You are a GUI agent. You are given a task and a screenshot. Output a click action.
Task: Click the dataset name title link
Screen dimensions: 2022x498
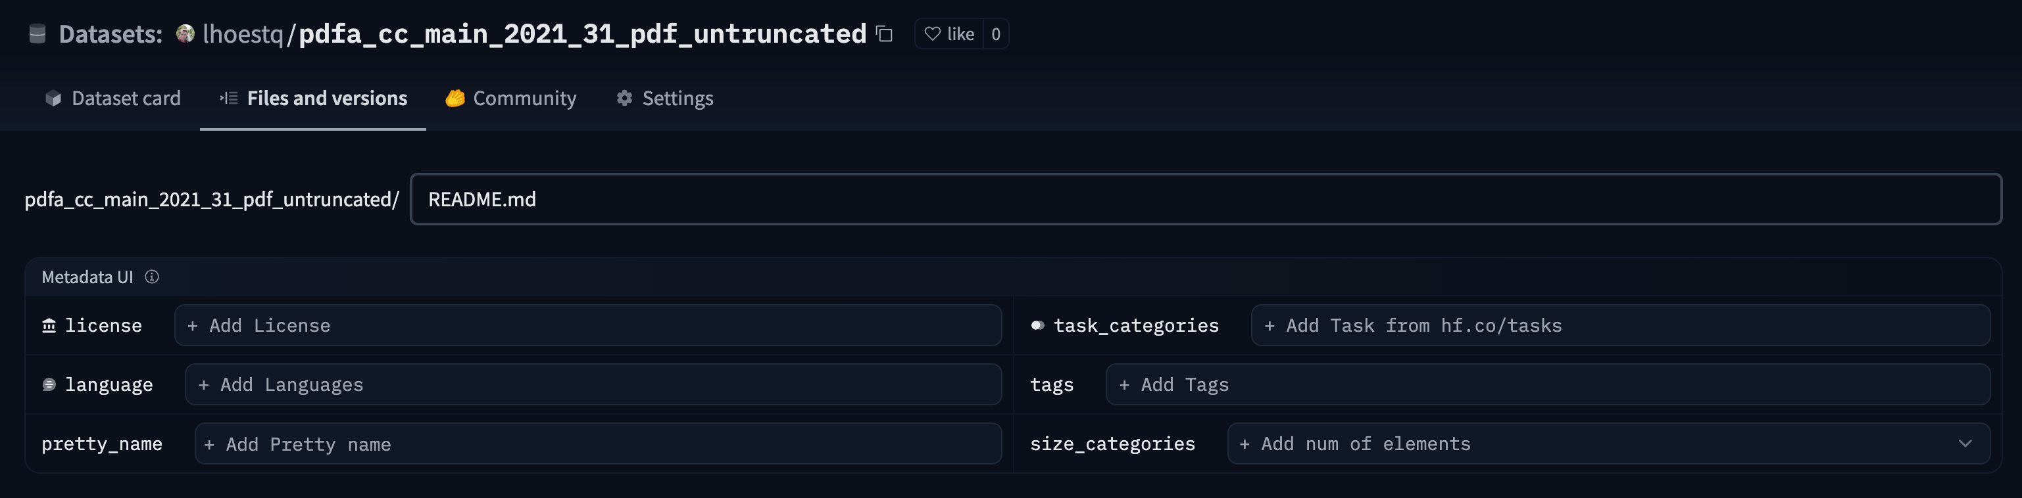coord(582,34)
